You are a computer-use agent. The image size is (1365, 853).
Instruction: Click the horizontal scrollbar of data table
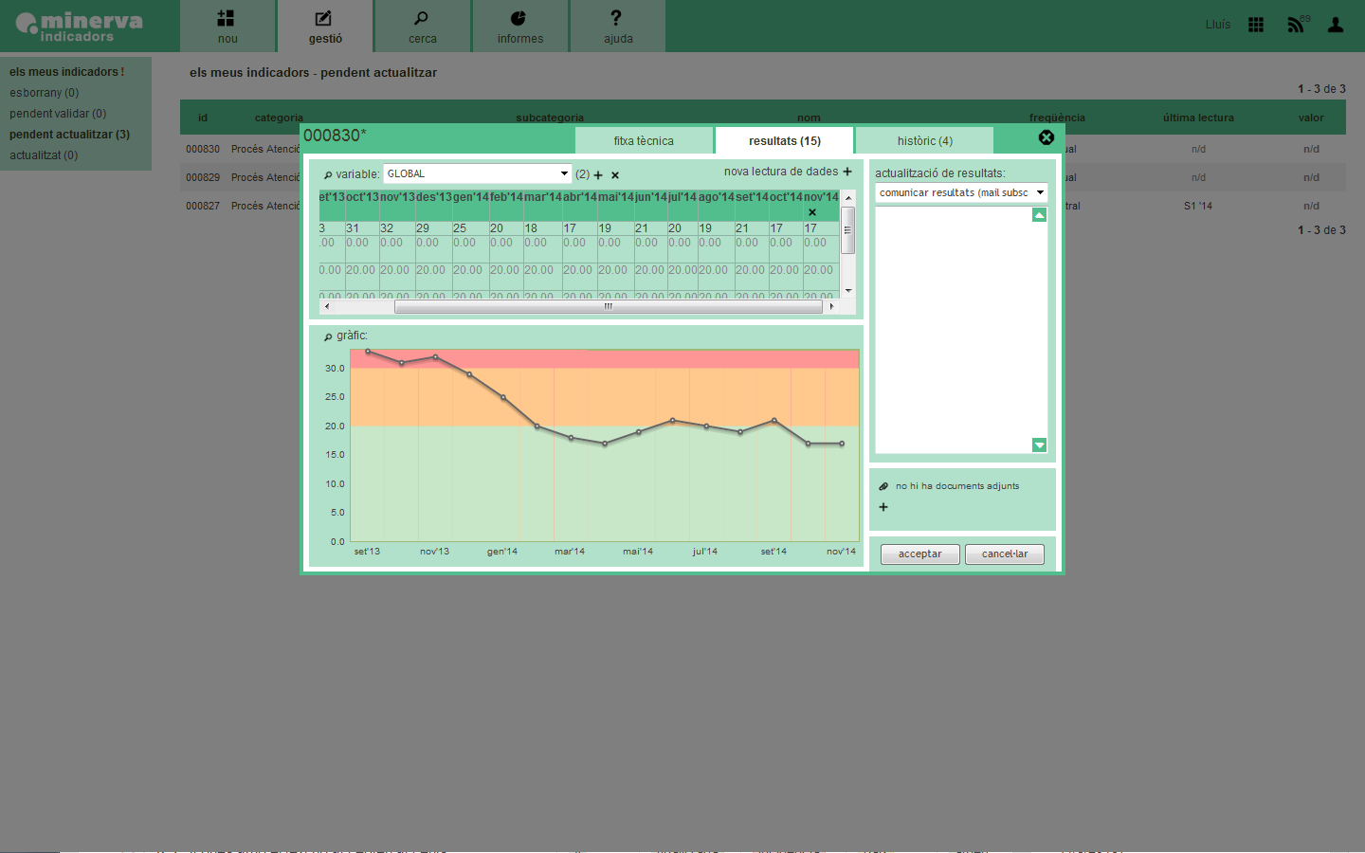607,306
